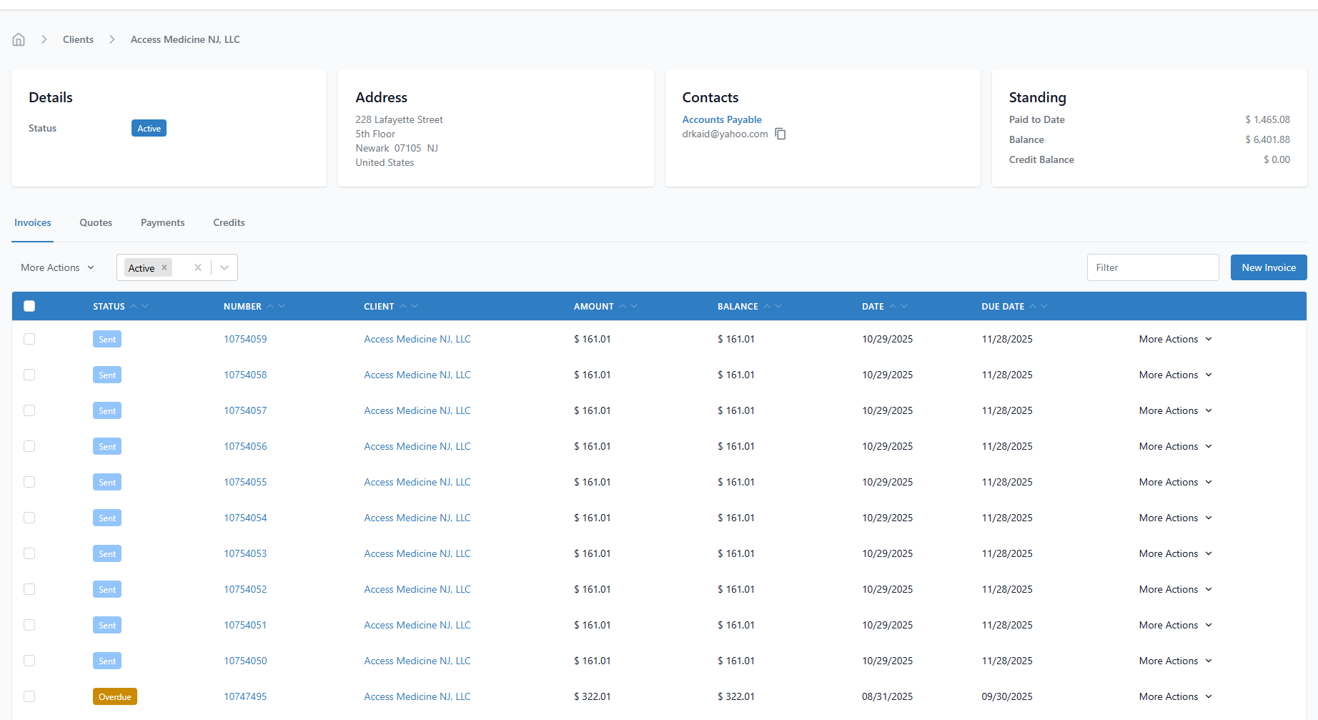
Task: Remove the Active filter chip
Action: point(164,267)
